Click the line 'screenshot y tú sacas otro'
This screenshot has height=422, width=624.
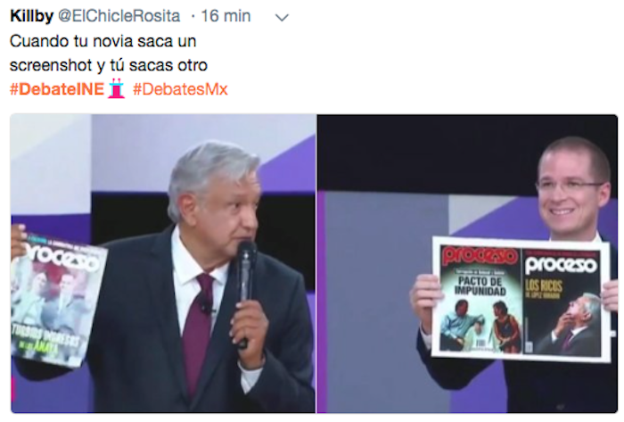coord(108,65)
